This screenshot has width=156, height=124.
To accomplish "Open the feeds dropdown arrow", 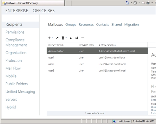I will click(x=139, y=3).
